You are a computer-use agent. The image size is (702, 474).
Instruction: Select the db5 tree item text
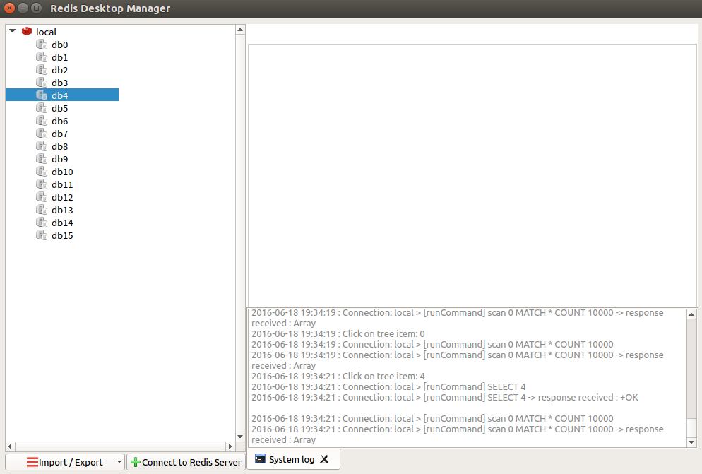coord(59,108)
